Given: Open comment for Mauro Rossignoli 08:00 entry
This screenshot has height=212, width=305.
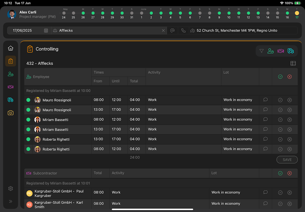Looking at the screenshot, I should click(265, 100).
